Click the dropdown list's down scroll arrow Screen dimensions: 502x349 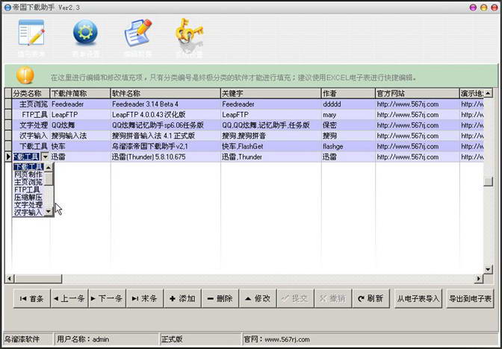coord(49,211)
